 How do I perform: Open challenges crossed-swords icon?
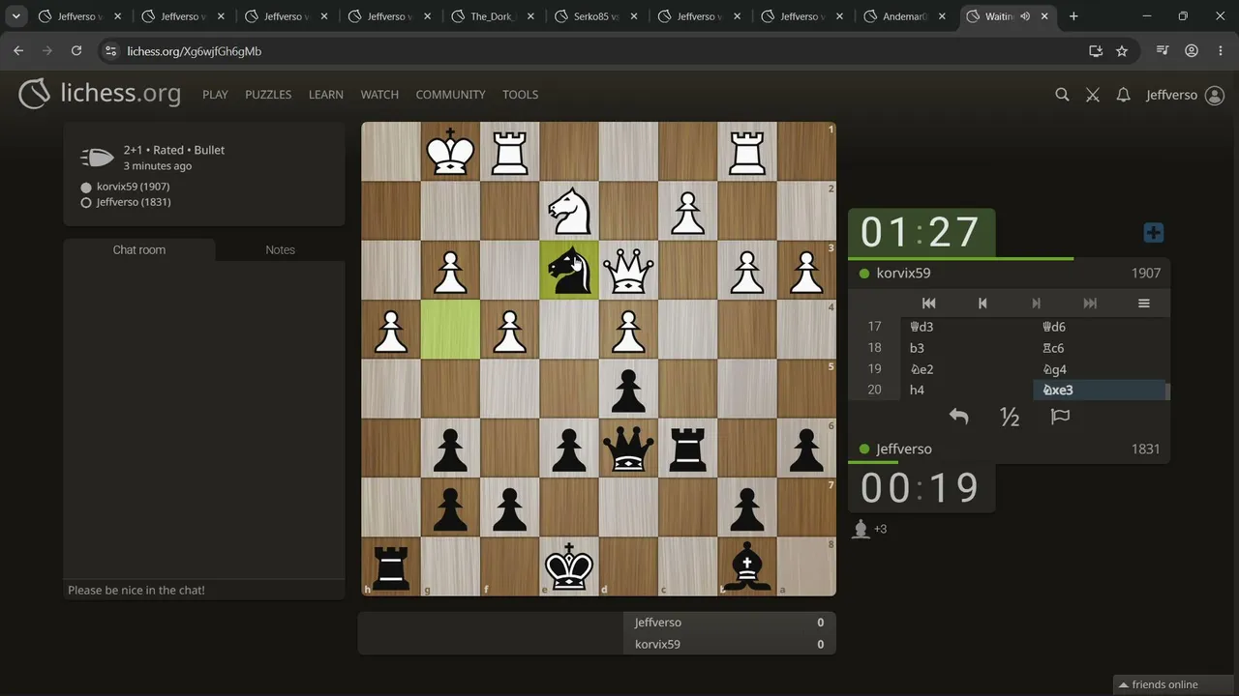tap(1093, 95)
